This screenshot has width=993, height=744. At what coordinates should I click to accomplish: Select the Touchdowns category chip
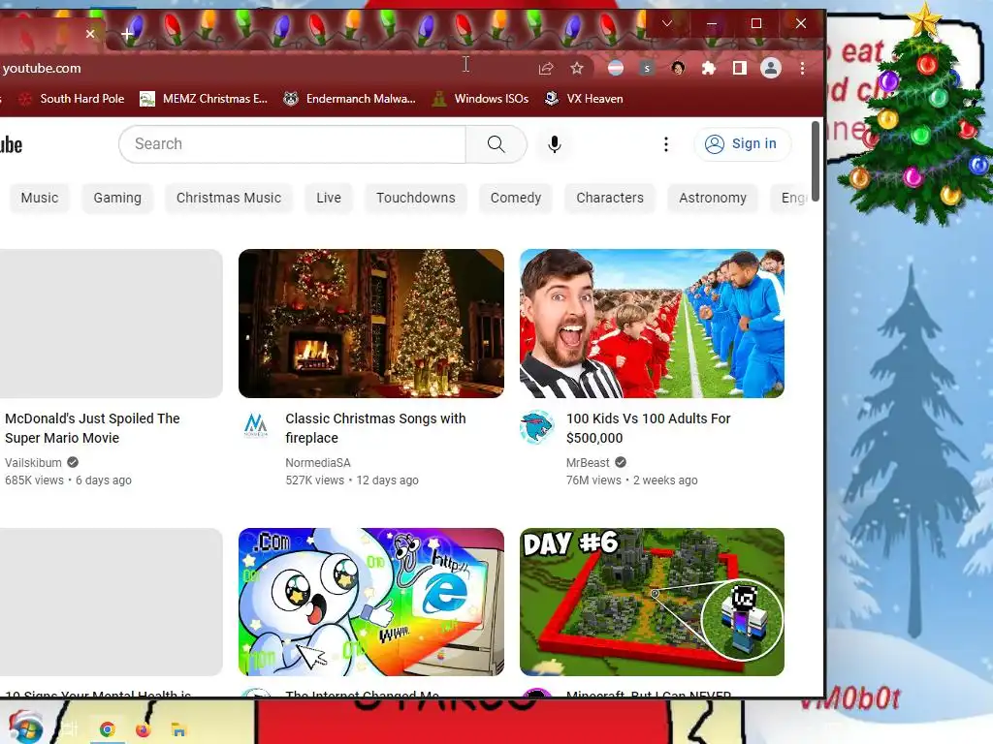pyautogui.click(x=415, y=198)
